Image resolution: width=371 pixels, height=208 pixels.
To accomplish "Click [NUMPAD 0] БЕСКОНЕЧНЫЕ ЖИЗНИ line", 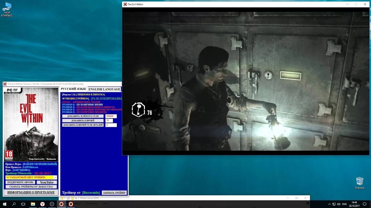I will (82, 105).
